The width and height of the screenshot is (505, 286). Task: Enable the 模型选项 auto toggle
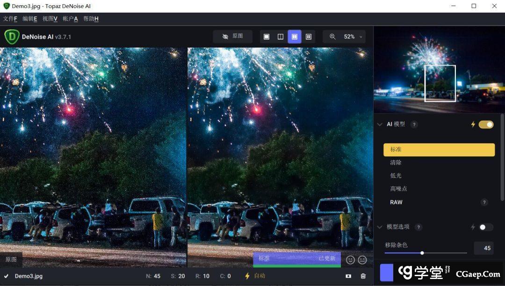[486, 227]
